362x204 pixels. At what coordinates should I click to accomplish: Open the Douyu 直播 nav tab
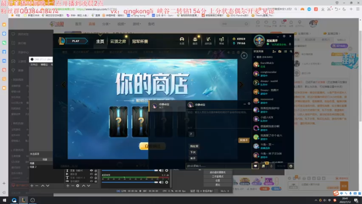(x=92, y=24)
